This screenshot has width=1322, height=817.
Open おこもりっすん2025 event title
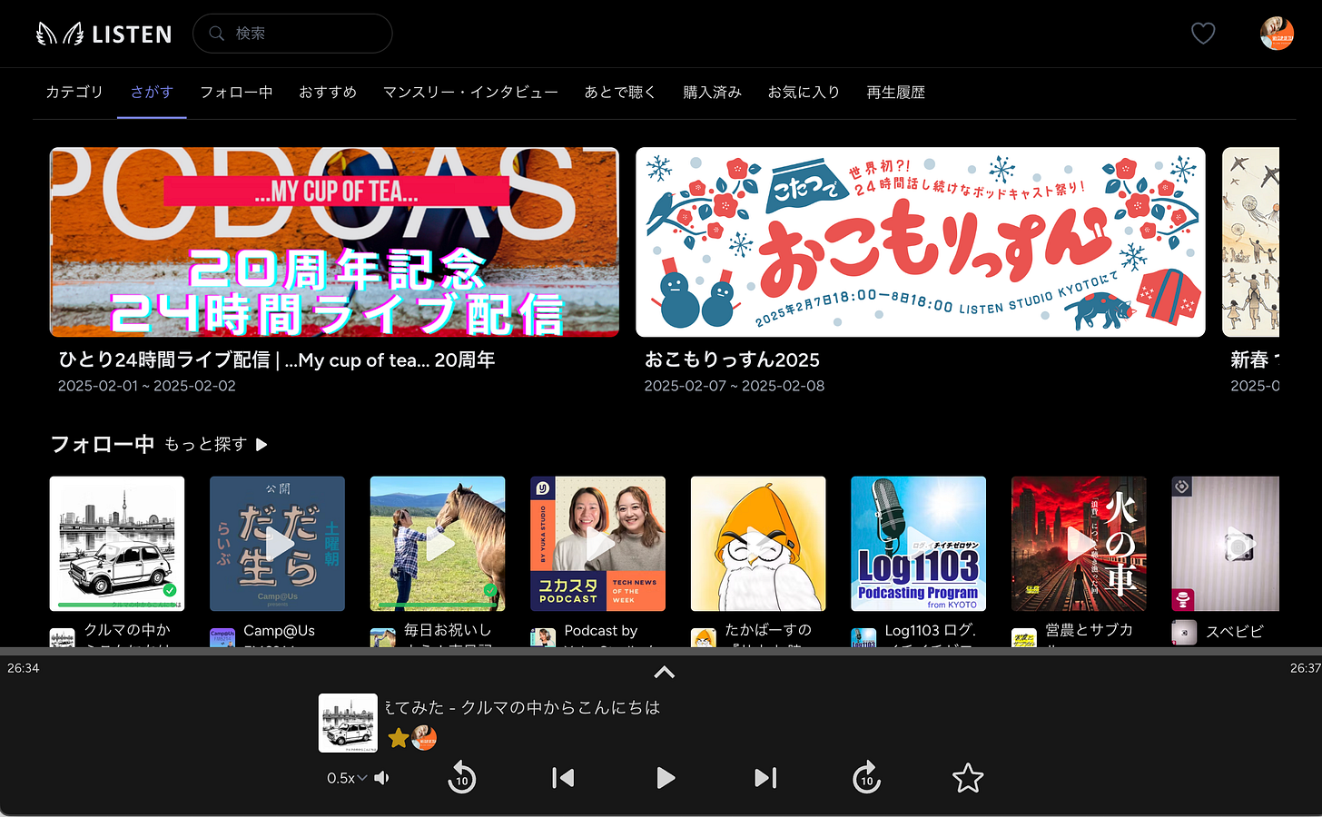732,360
